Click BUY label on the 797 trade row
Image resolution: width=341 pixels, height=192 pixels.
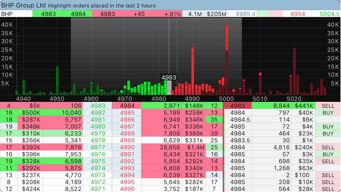point(328,113)
